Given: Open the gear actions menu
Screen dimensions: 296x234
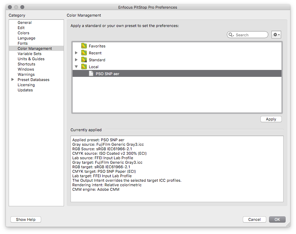Looking at the screenshot, I should tap(276, 35).
